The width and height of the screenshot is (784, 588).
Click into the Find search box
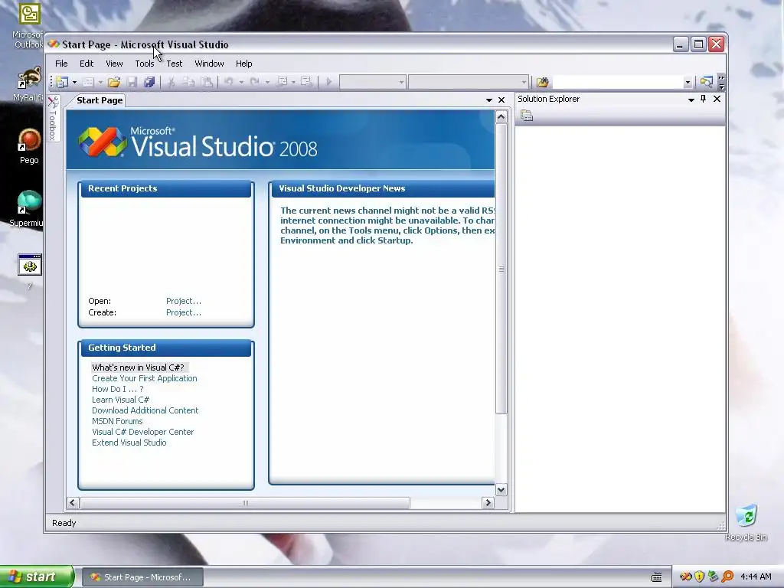pos(618,82)
